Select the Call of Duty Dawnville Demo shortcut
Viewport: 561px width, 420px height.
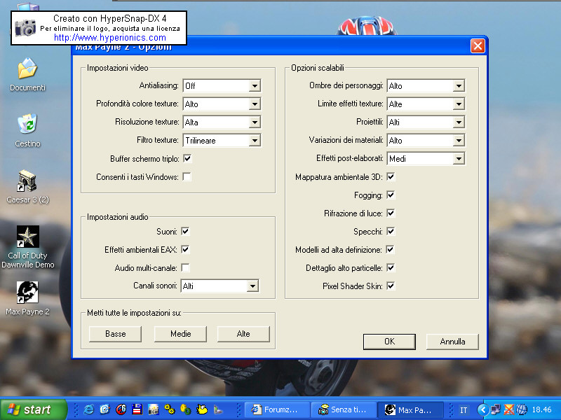click(x=27, y=247)
